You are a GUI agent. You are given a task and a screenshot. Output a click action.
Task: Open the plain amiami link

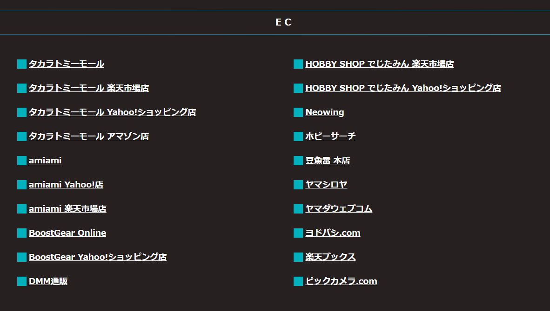(x=45, y=161)
